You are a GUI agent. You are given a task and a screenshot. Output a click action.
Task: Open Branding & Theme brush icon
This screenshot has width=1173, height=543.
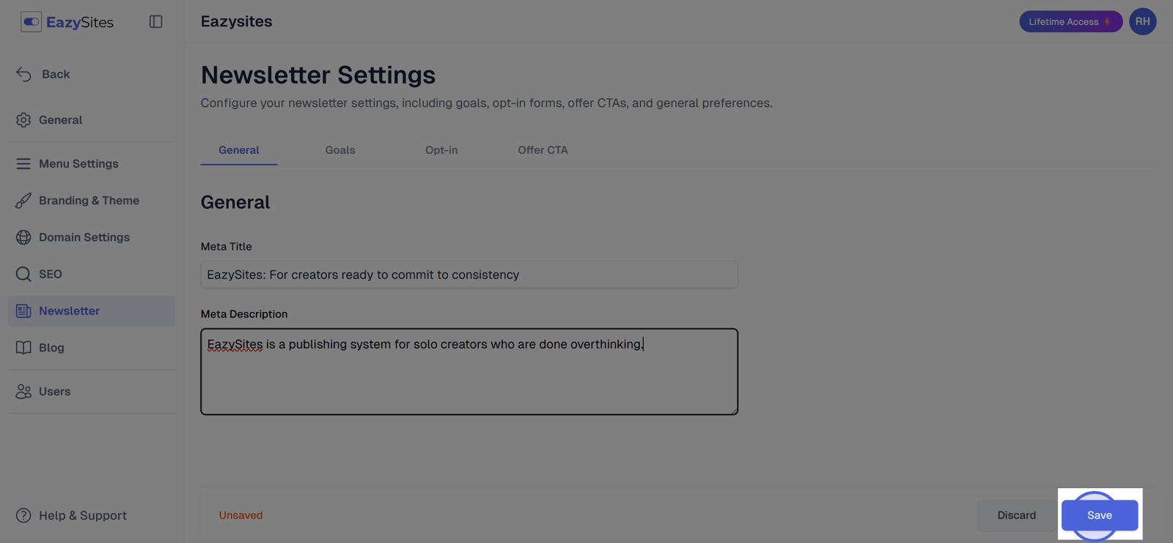(x=23, y=201)
